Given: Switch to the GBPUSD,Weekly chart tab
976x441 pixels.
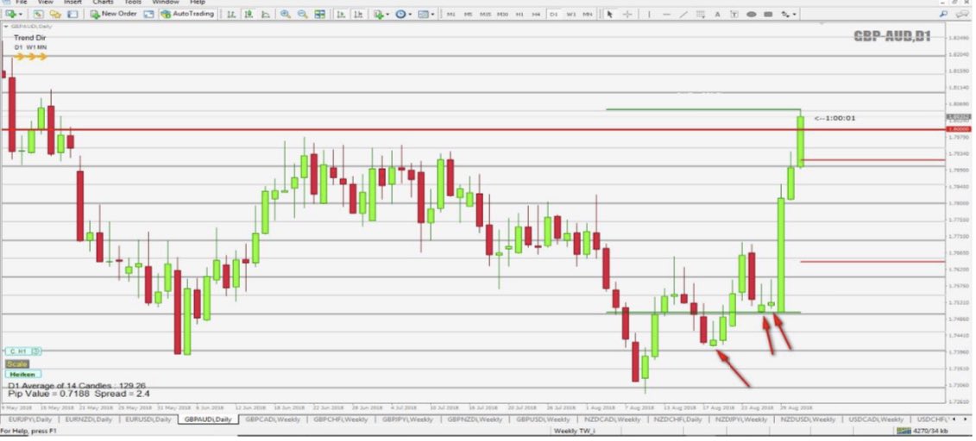Looking at the screenshot, I should coord(544,419).
